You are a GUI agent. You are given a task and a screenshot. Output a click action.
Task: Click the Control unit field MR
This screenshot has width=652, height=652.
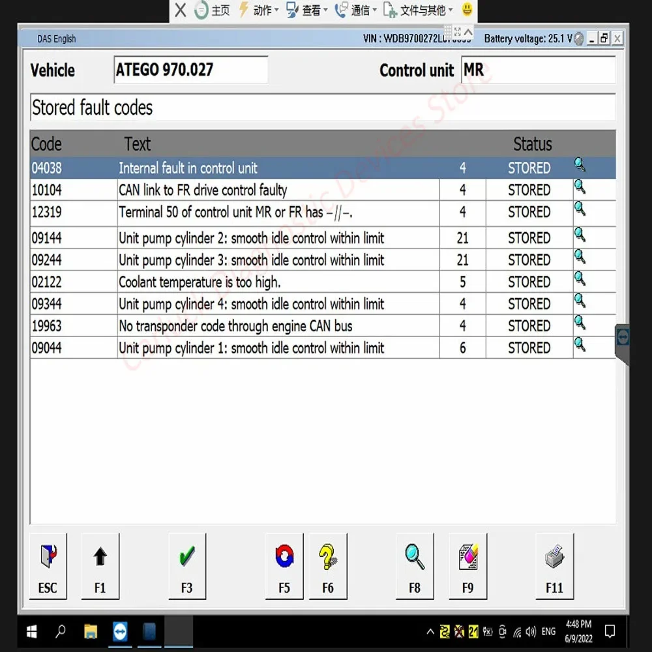[x=539, y=70]
